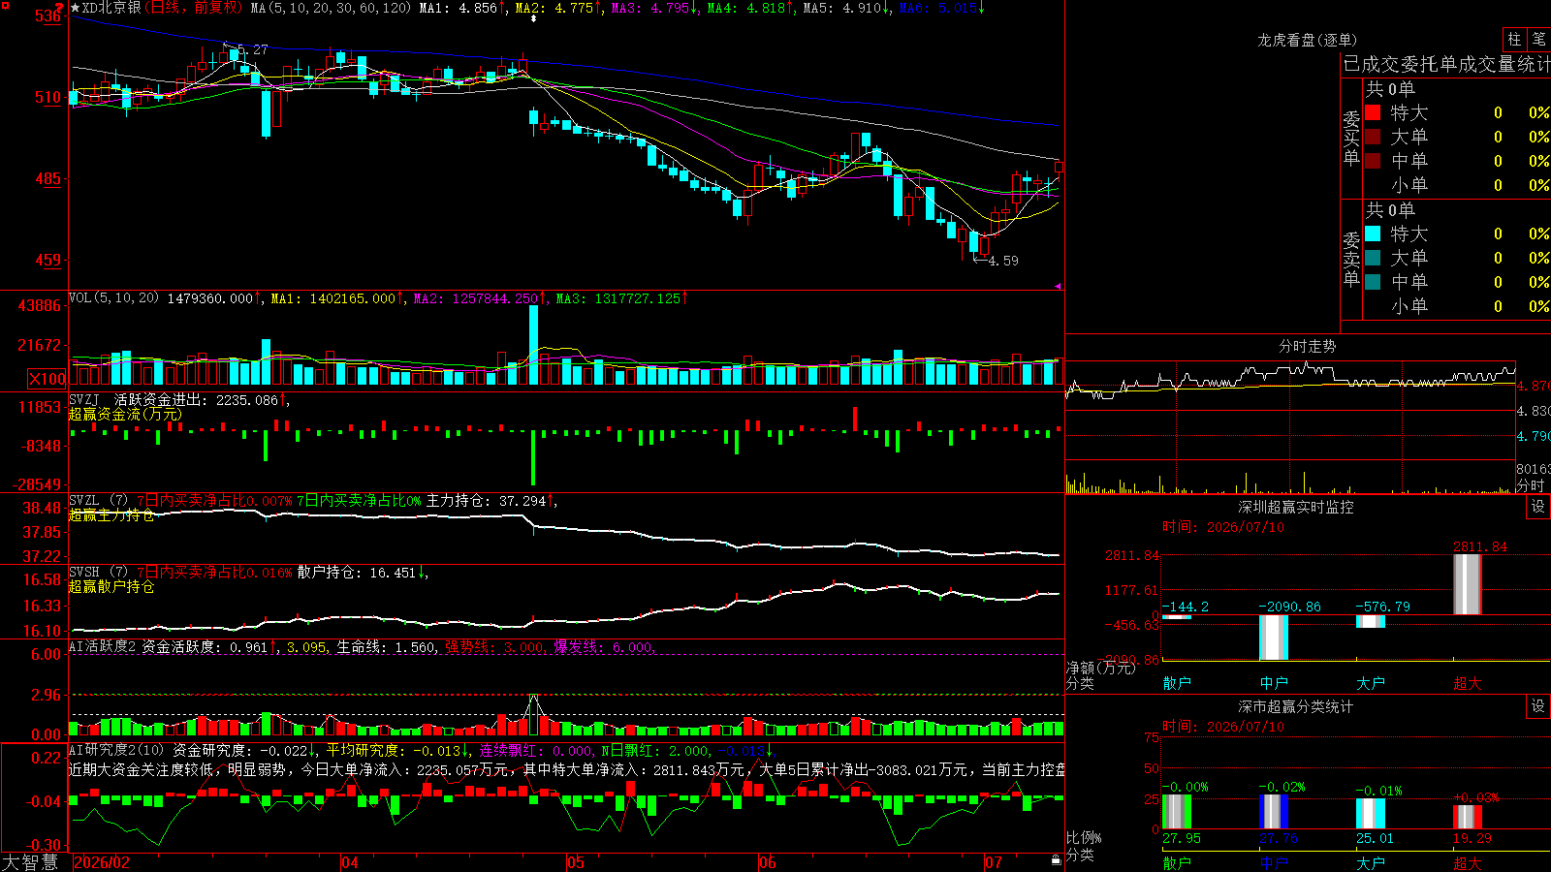Click the 大户 bar labeled -576.79
This screenshot has width=1551, height=872.
[1371, 622]
